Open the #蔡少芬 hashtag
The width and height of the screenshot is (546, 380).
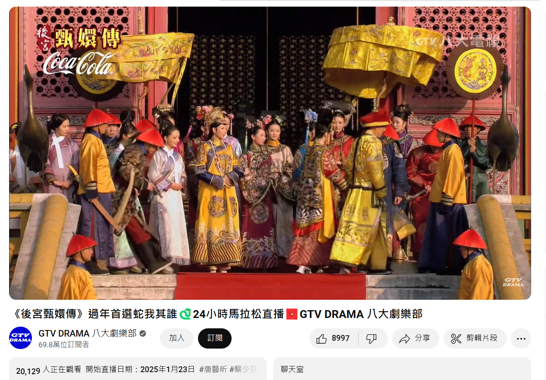coord(243,369)
